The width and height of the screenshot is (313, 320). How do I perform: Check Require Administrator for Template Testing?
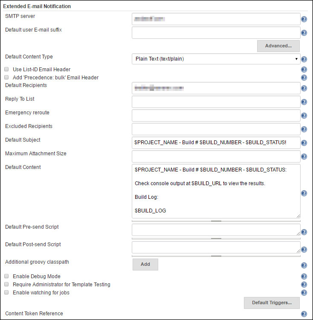[6, 284]
